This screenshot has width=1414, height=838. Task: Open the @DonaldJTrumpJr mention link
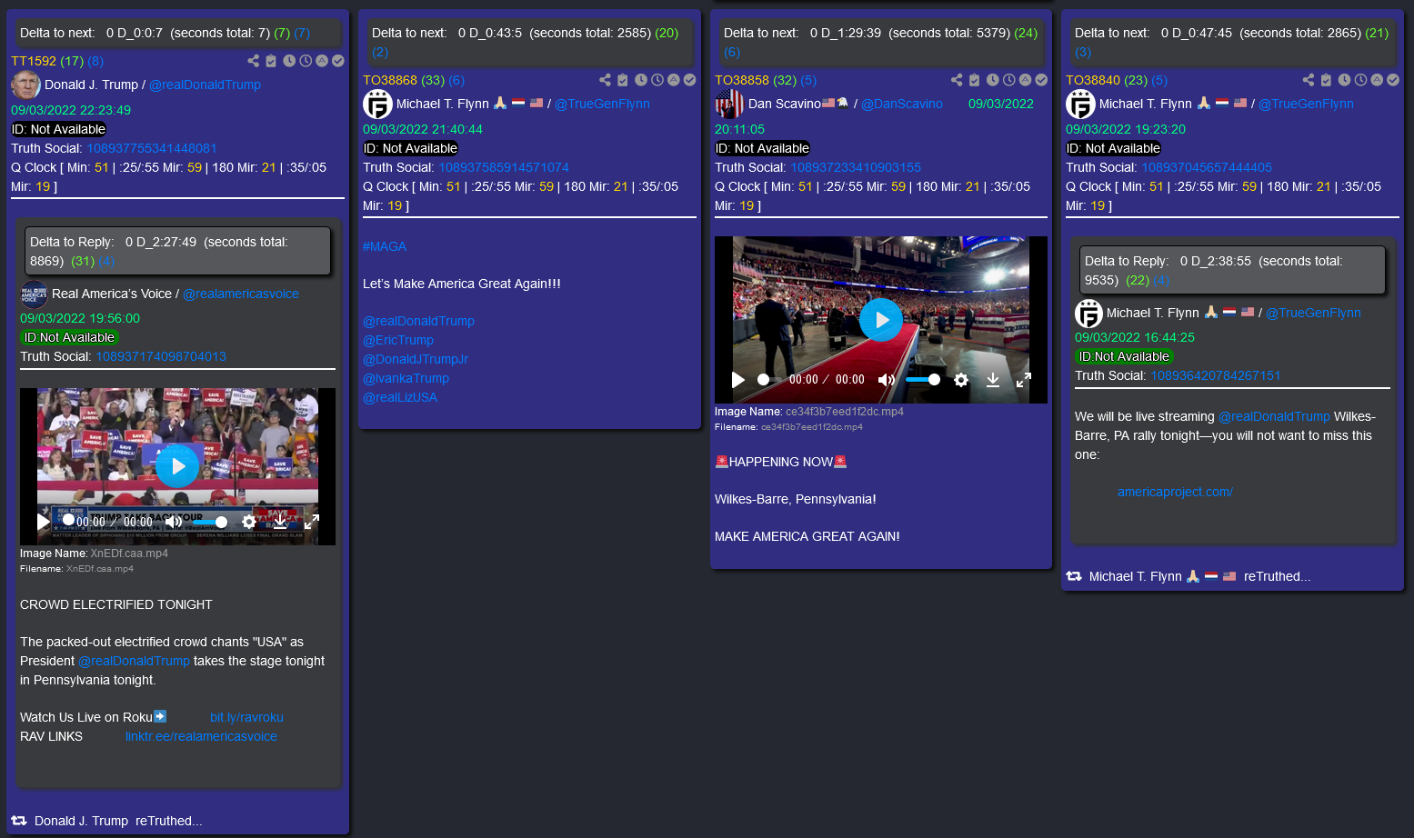click(416, 359)
